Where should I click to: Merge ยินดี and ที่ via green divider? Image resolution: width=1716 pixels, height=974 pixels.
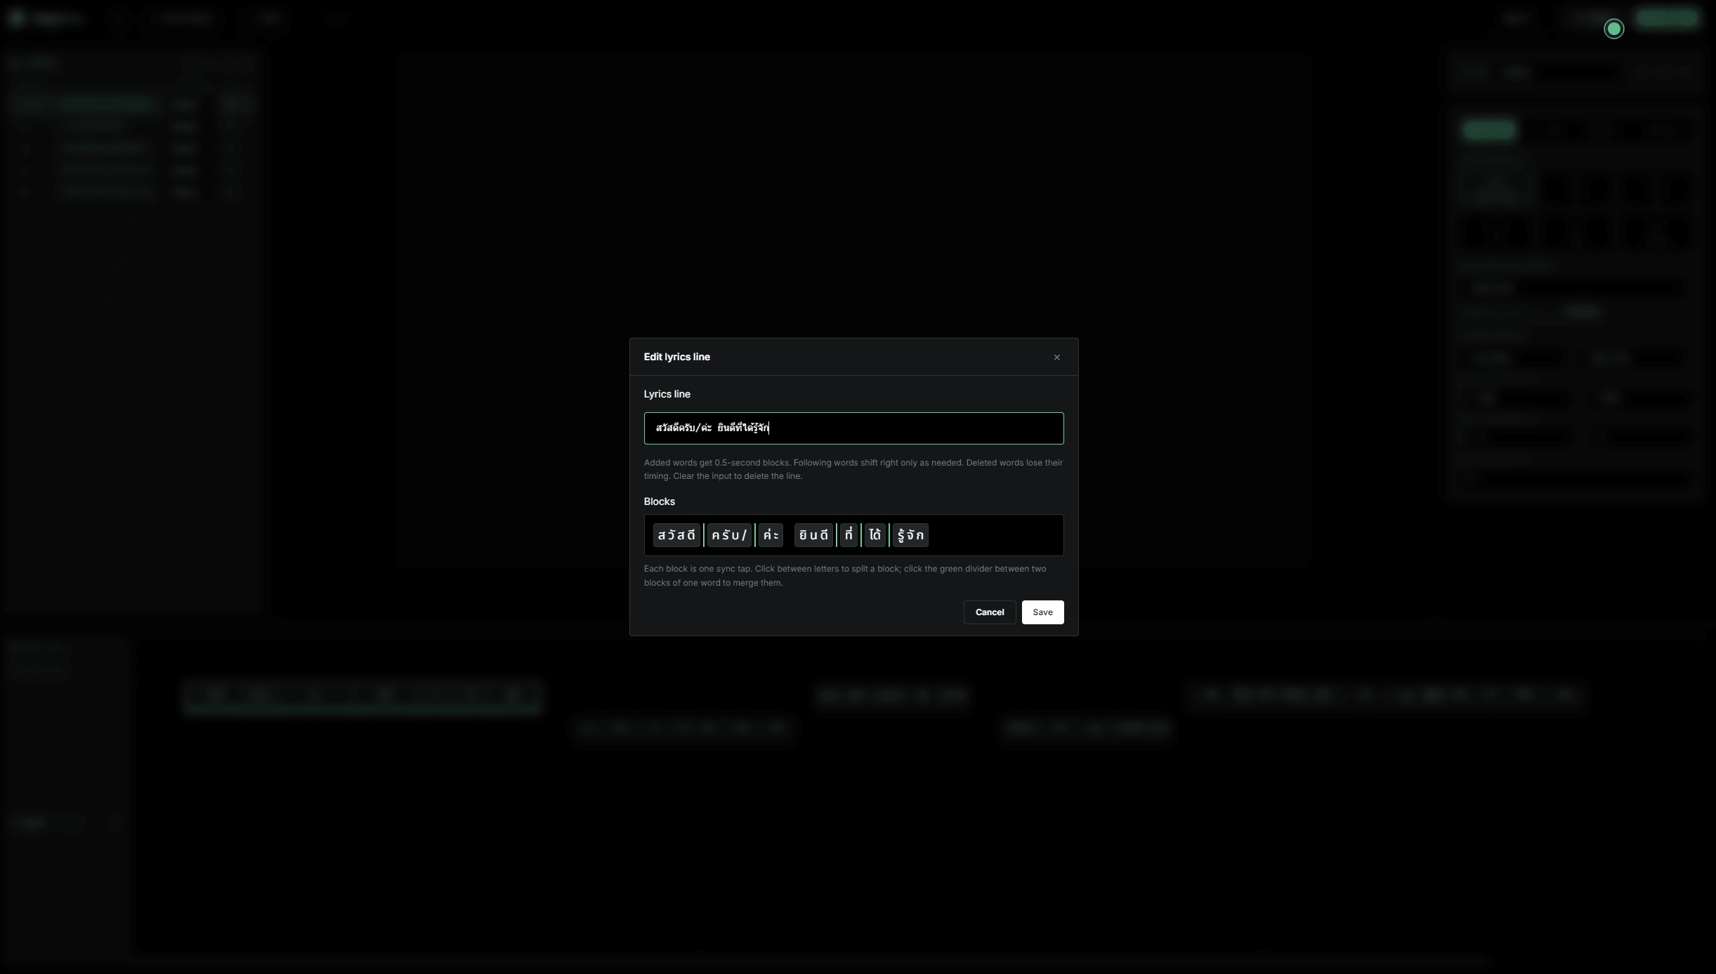(837, 535)
